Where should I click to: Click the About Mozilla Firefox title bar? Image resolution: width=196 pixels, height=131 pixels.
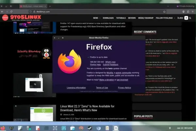tap(99, 38)
